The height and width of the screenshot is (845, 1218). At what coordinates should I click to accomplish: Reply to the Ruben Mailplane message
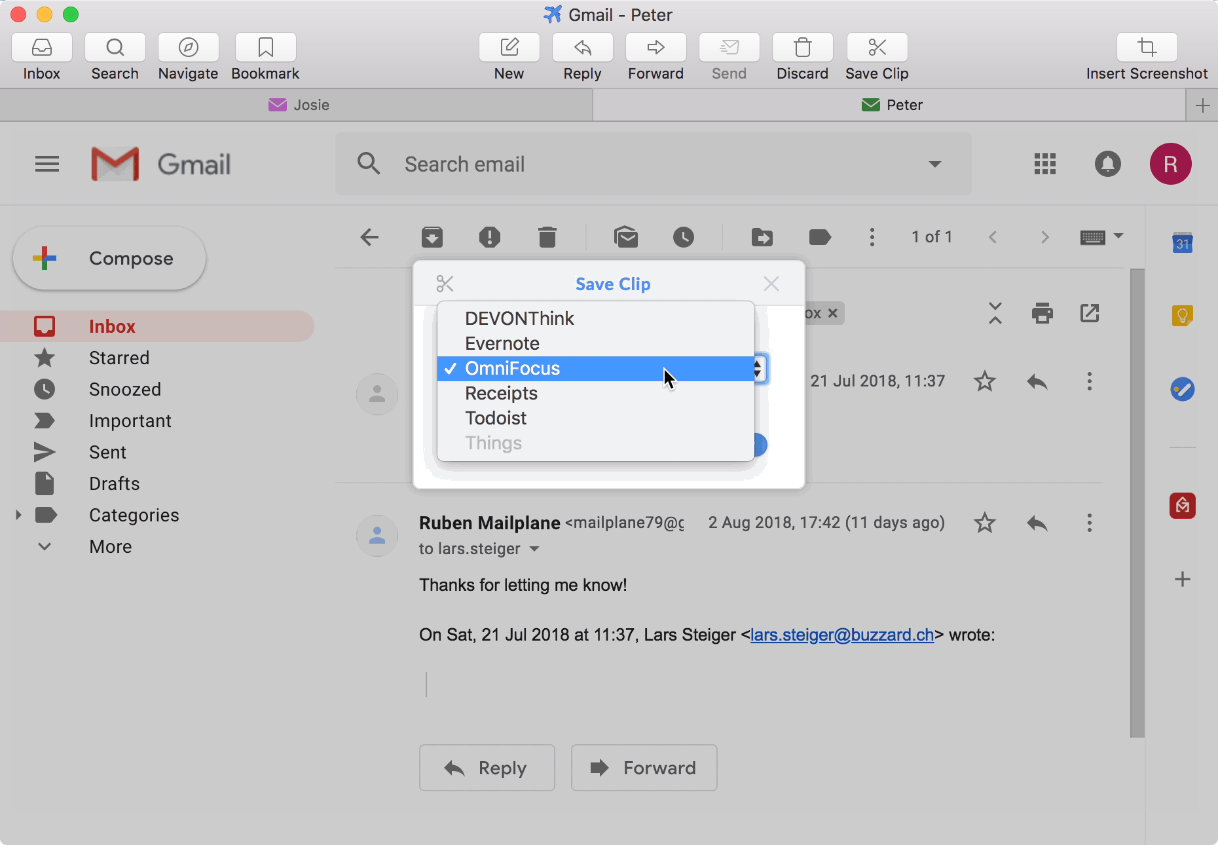(x=1037, y=523)
